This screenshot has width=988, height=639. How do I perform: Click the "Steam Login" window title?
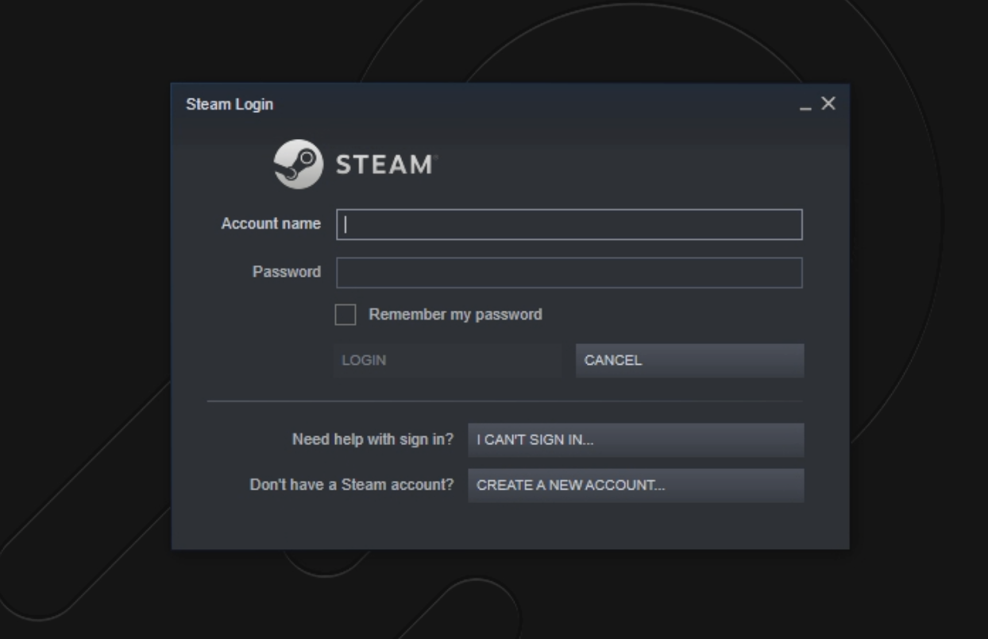(x=230, y=104)
